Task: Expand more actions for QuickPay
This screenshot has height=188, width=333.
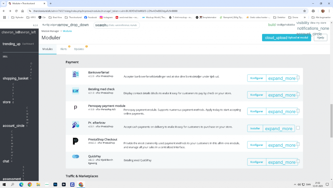Action: coord(282,162)
